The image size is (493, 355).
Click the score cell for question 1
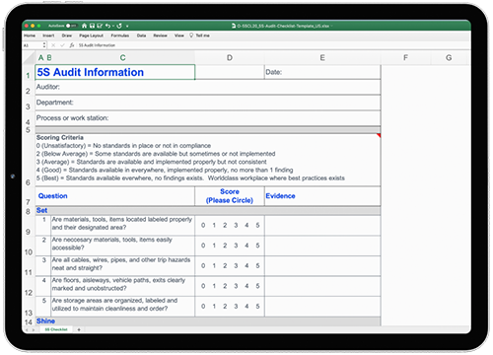(230, 225)
